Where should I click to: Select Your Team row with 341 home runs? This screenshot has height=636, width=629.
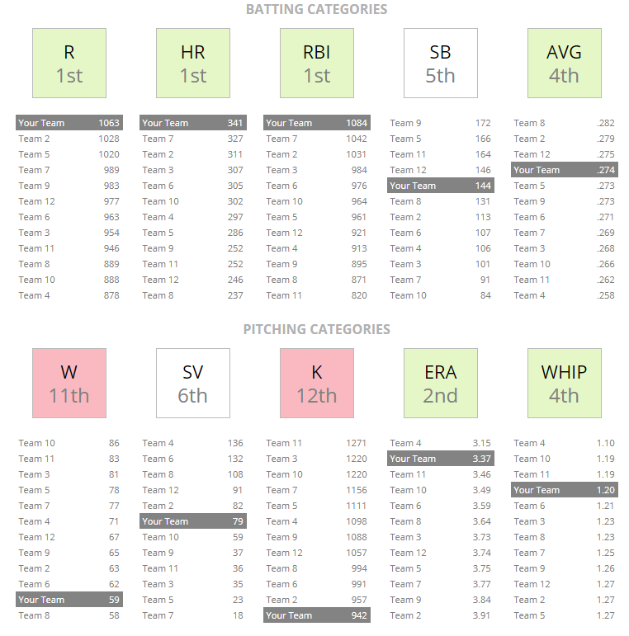(193, 123)
